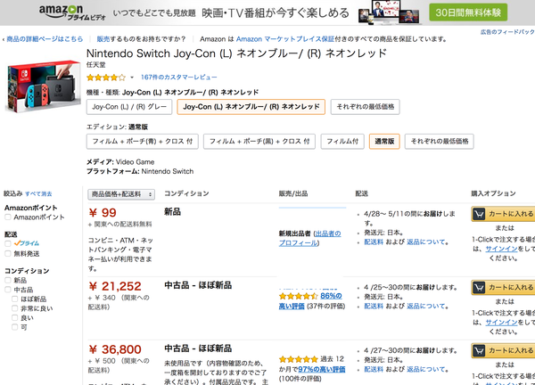Click the Nintendo Switch Joy-Con product title
The width and height of the screenshot is (535, 385).
pos(236,53)
